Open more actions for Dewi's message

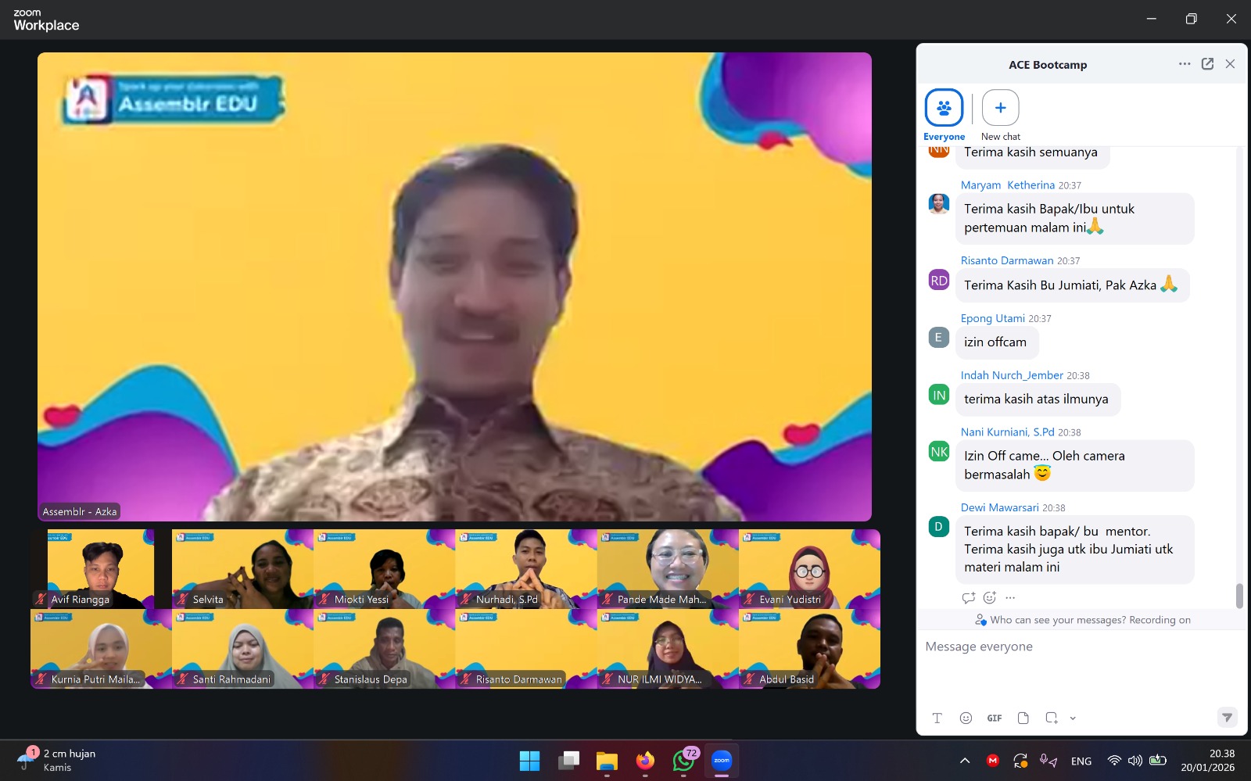coord(1010,598)
